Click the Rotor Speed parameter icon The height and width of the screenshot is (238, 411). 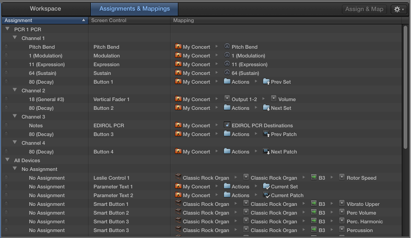click(341, 177)
